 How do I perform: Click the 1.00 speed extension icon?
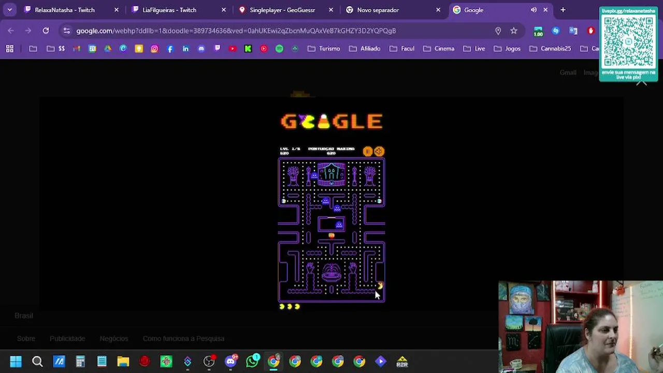click(538, 31)
